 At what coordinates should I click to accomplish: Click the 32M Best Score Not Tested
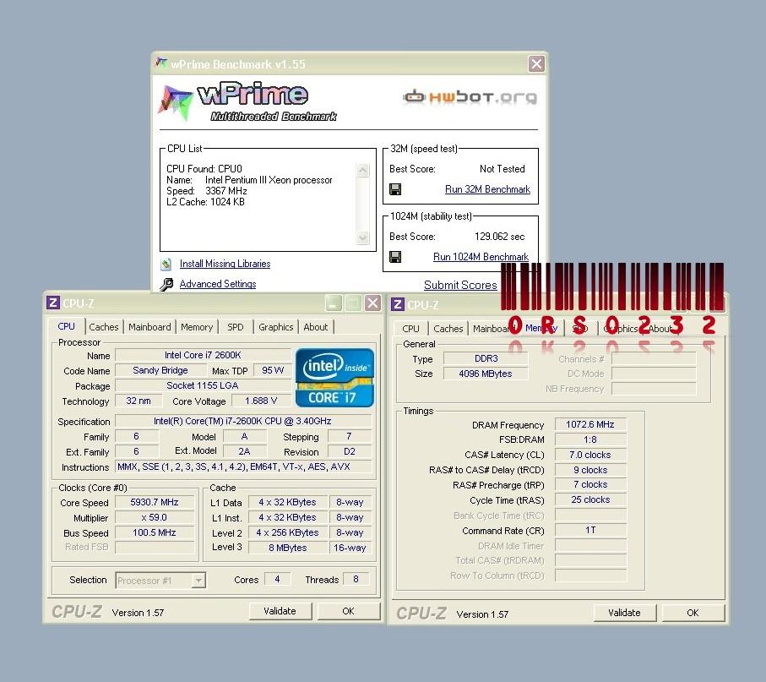click(503, 169)
